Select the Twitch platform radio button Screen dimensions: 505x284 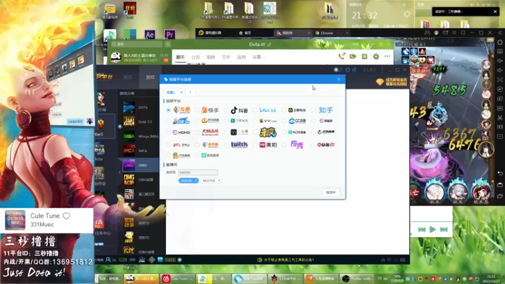click(x=226, y=145)
